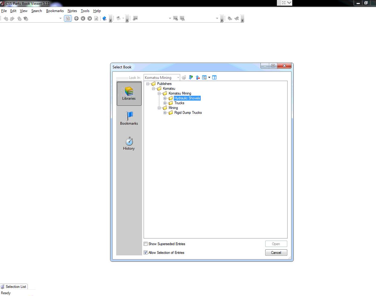This screenshot has height=296, width=376.
Task: Disable Allow Selection of Entries
Action: 145,253
